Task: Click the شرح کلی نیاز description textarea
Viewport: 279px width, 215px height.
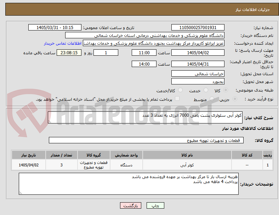Action: pos(145,117)
